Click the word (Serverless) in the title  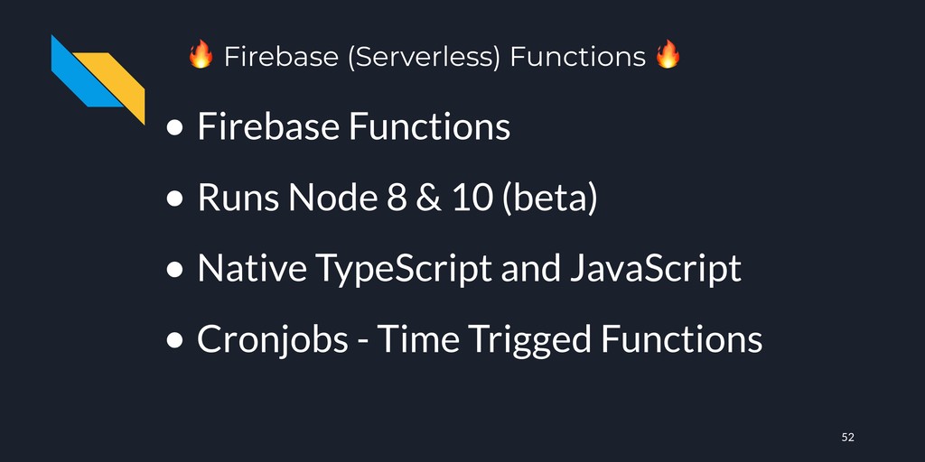pos(425,57)
